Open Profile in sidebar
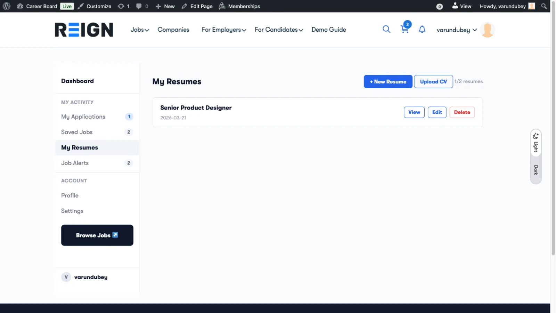The height and width of the screenshot is (313, 556). click(x=70, y=195)
